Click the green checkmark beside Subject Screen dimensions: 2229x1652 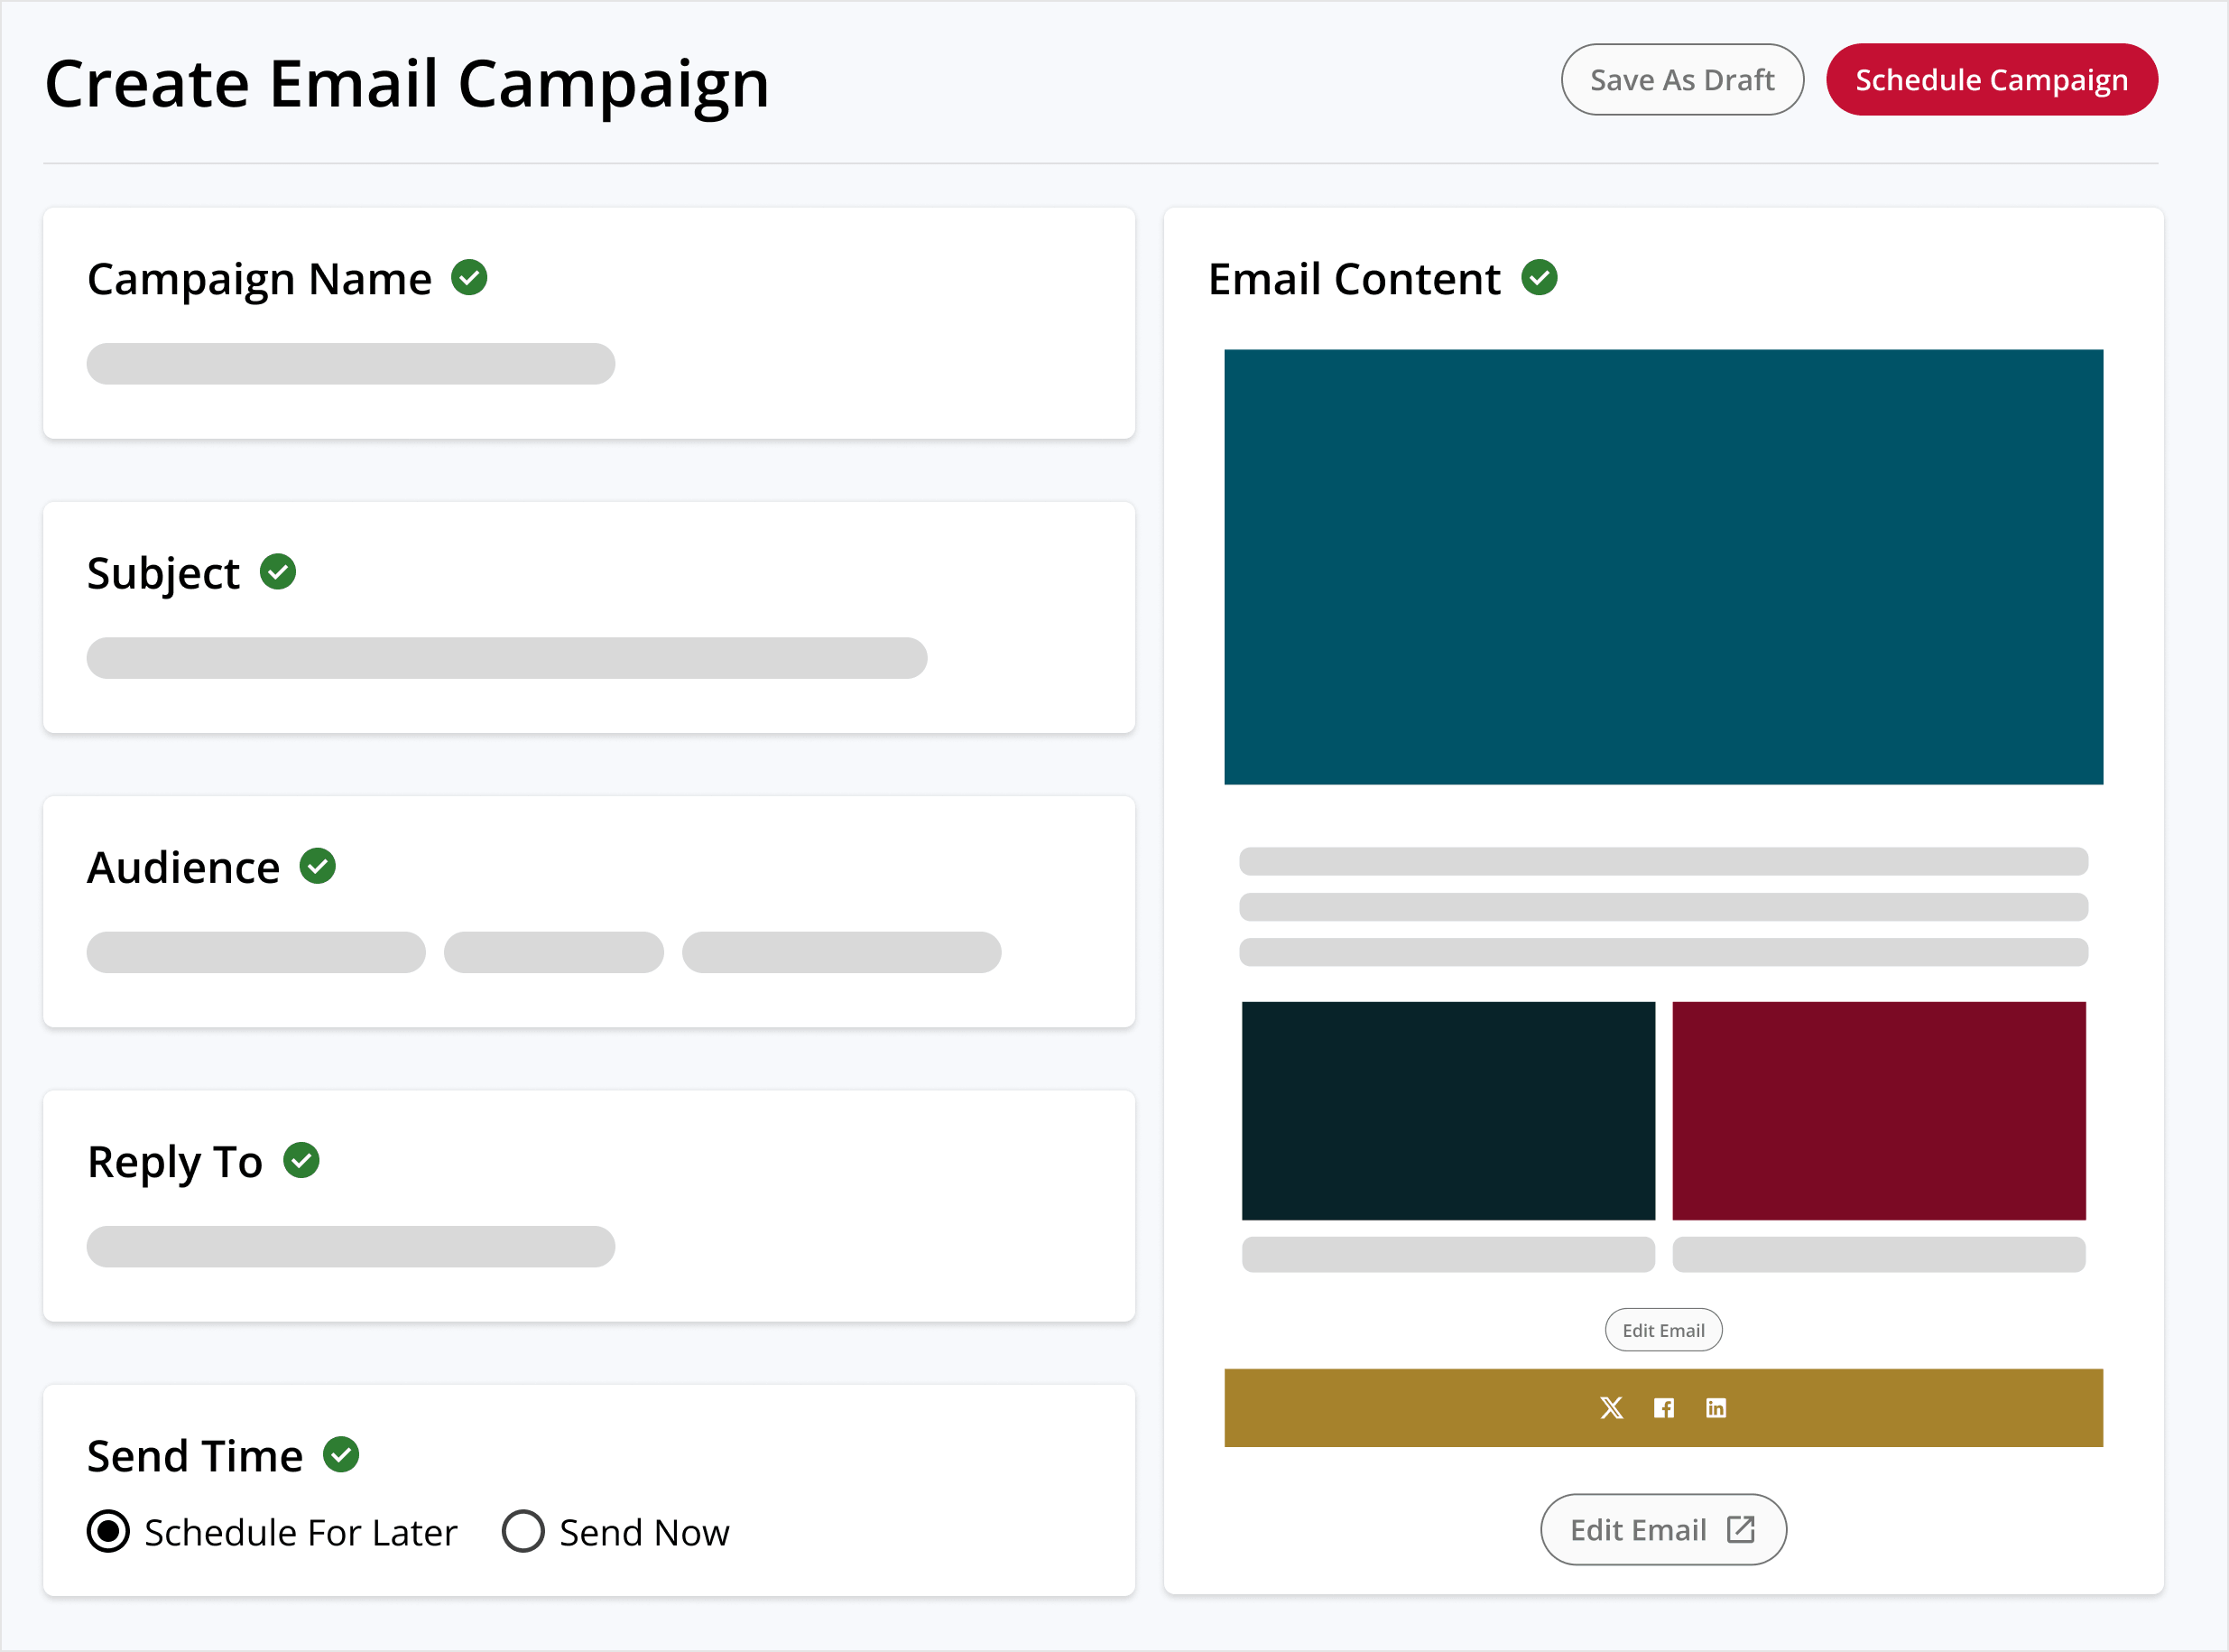(x=278, y=572)
